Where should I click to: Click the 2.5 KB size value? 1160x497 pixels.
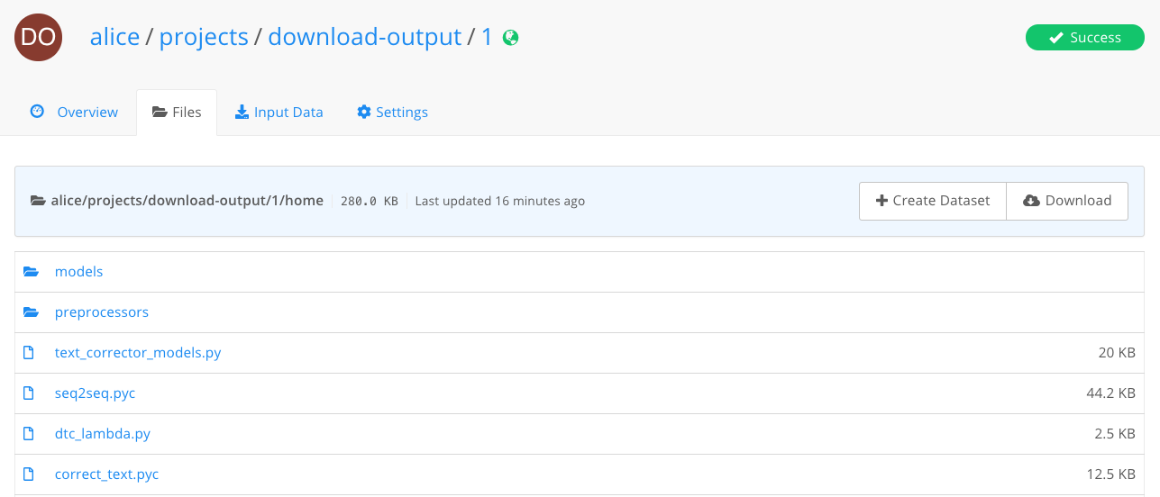[1115, 434]
